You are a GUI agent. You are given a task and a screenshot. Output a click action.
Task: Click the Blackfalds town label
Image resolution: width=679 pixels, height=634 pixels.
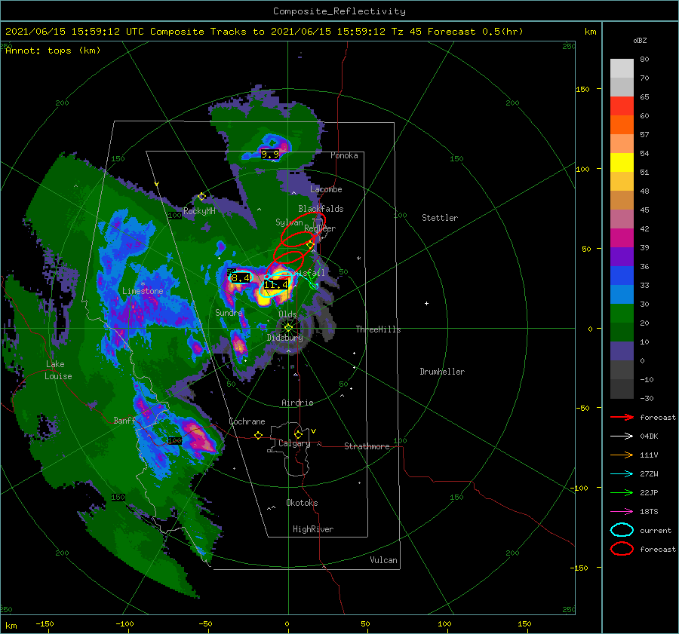coord(321,209)
